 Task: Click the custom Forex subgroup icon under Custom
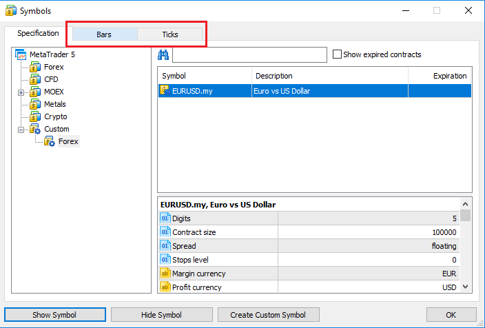point(50,141)
